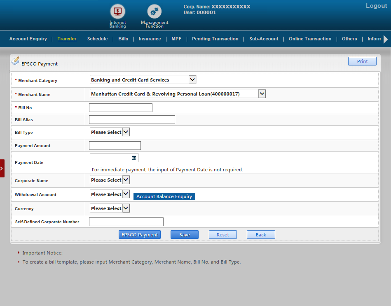
Task: Open the Internet Banking icon
Action: 117,12
